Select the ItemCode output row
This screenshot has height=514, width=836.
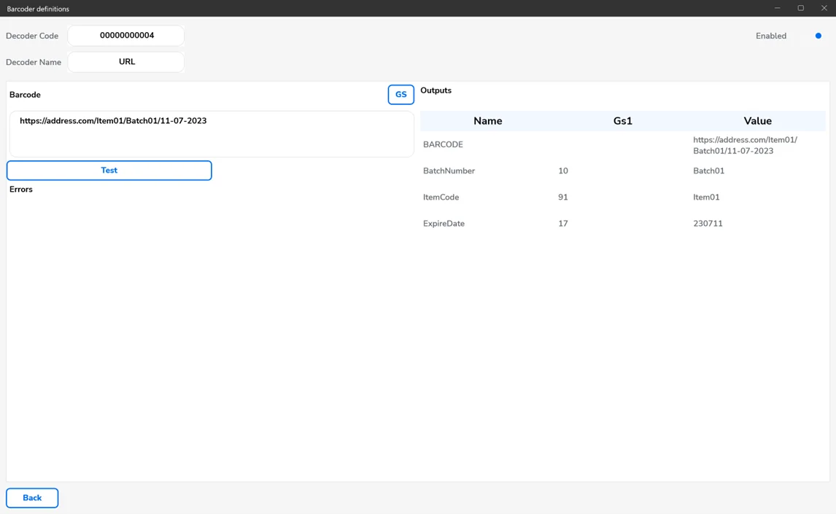(441, 198)
